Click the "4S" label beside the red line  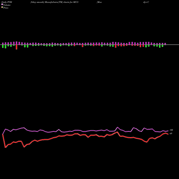pos(171,134)
